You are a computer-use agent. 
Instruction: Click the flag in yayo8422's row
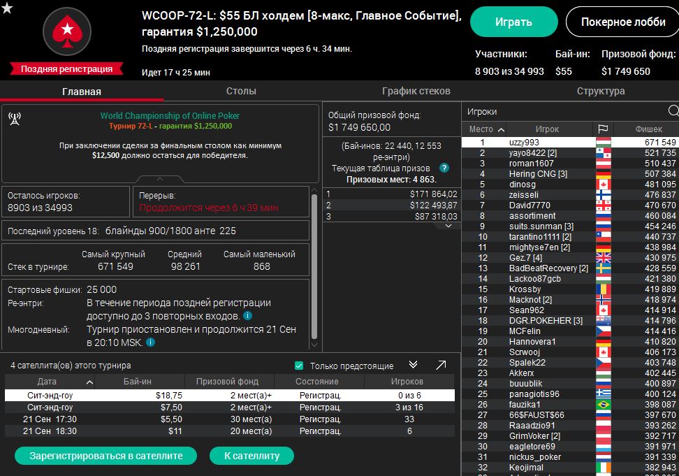pos(604,153)
